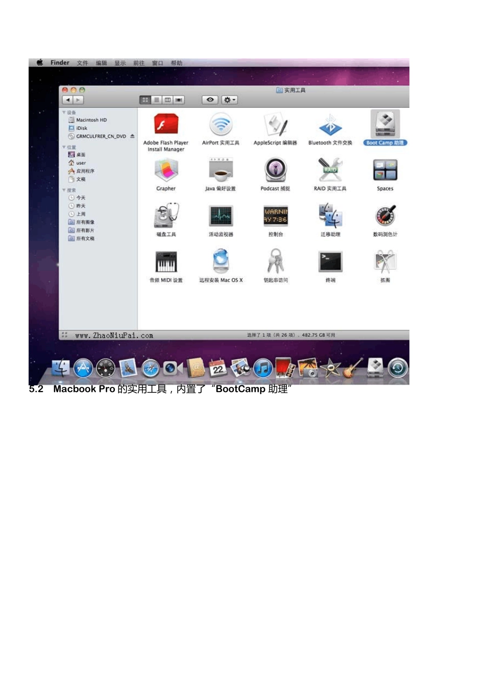485x686 pixels.
Task: Switch to Cover Flow view
Action: (179, 100)
